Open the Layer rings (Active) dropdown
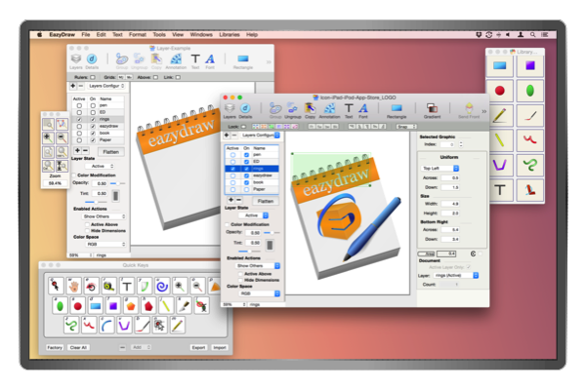The image size is (586, 390). tap(456, 275)
